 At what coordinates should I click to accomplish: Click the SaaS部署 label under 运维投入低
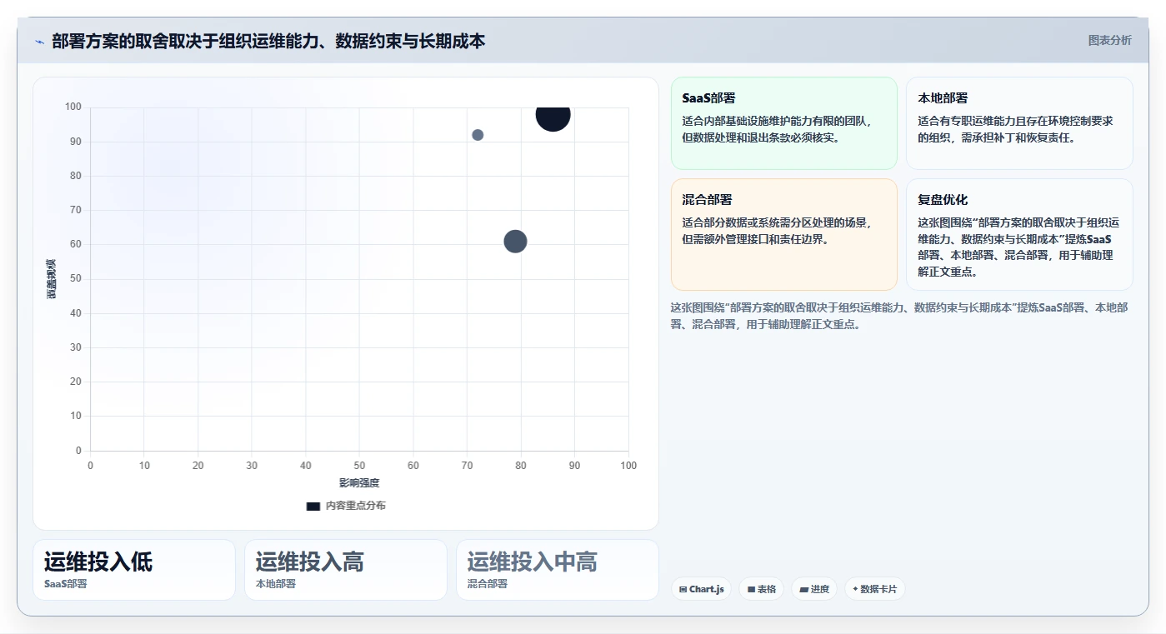(x=66, y=584)
